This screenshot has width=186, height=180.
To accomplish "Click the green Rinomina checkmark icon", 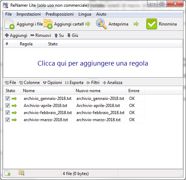I will tap(151, 24).
